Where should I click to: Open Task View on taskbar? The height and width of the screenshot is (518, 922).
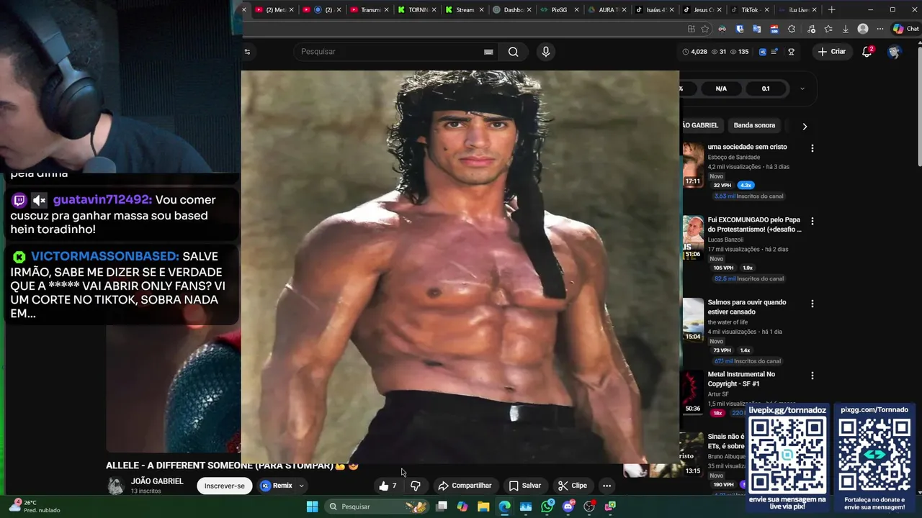tap(442, 506)
